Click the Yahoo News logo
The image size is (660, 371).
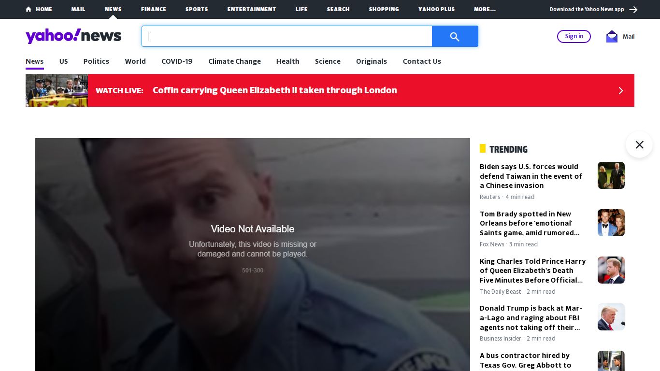point(73,36)
